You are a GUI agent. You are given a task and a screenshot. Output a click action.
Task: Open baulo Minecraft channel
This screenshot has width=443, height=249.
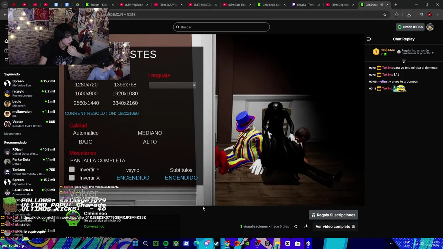coord(29,103)
